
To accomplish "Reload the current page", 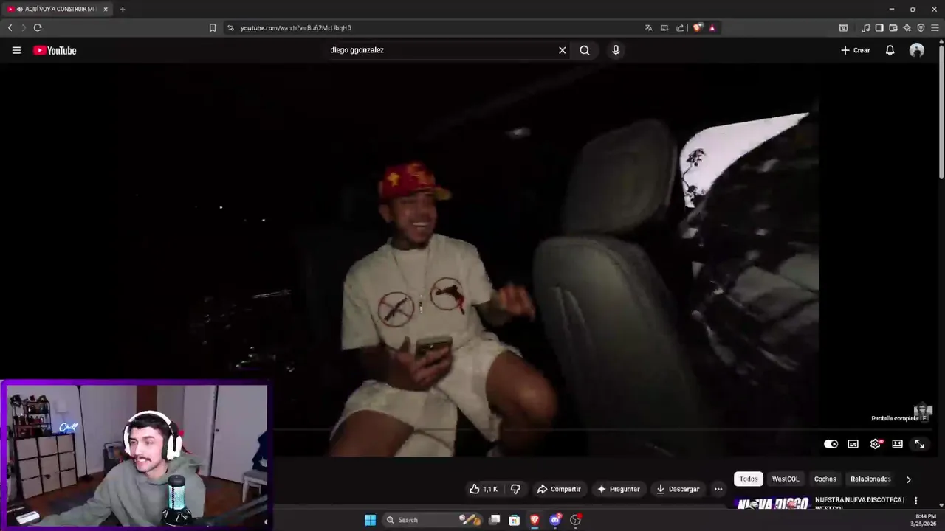I will point(38,27).
